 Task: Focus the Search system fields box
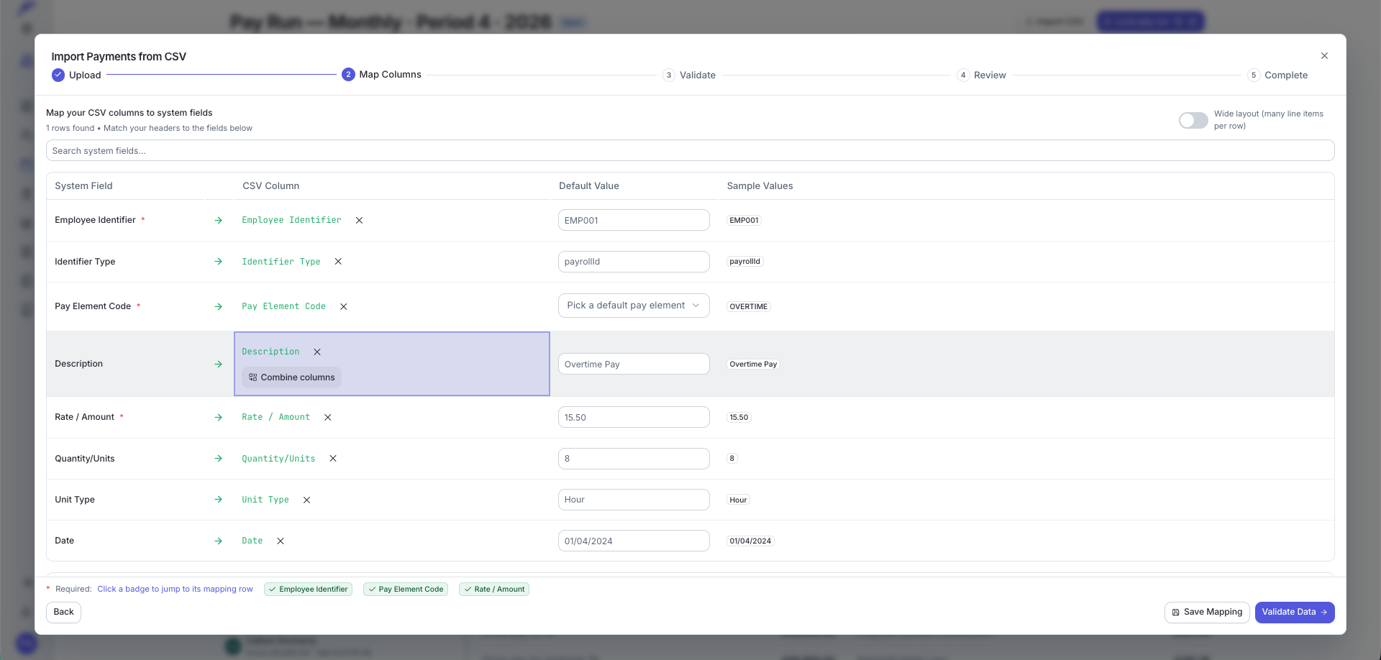[690, 151]
